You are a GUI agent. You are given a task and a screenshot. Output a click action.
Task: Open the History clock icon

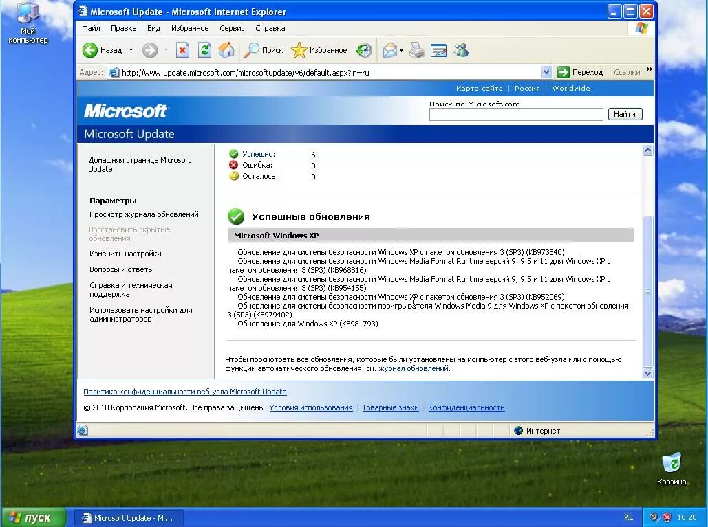point(364,50)
